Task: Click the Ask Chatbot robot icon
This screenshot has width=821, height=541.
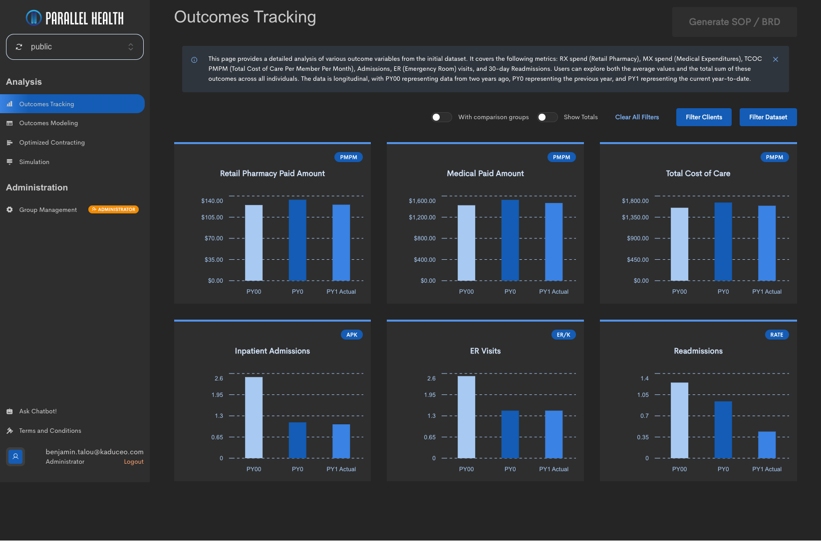Action: [x=9, y=411]
